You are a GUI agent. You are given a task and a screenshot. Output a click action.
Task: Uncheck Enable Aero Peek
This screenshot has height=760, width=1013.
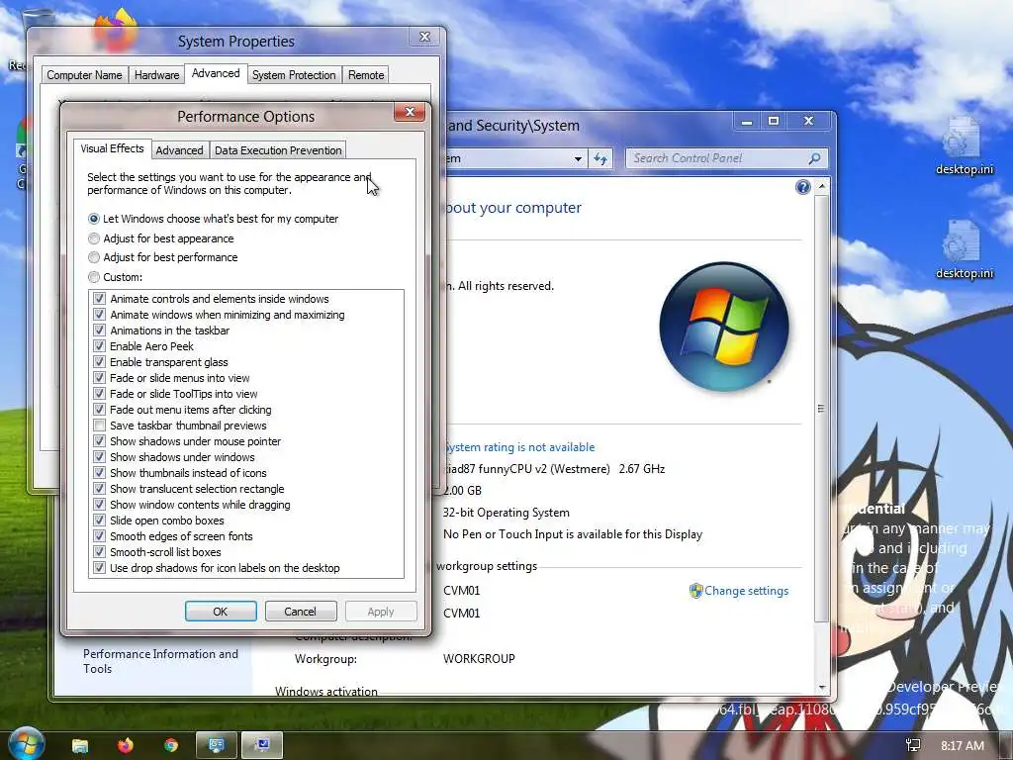coord(99,346)
